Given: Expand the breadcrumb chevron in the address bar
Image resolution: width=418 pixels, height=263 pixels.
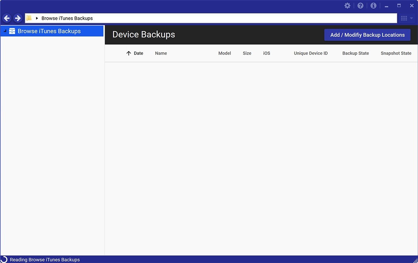Looking at the screenshot, I should pos(37,18).
